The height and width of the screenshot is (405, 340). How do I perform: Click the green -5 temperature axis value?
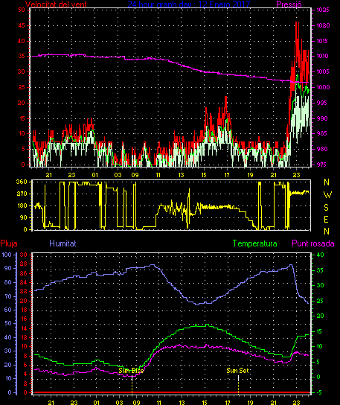click(319, 392)
